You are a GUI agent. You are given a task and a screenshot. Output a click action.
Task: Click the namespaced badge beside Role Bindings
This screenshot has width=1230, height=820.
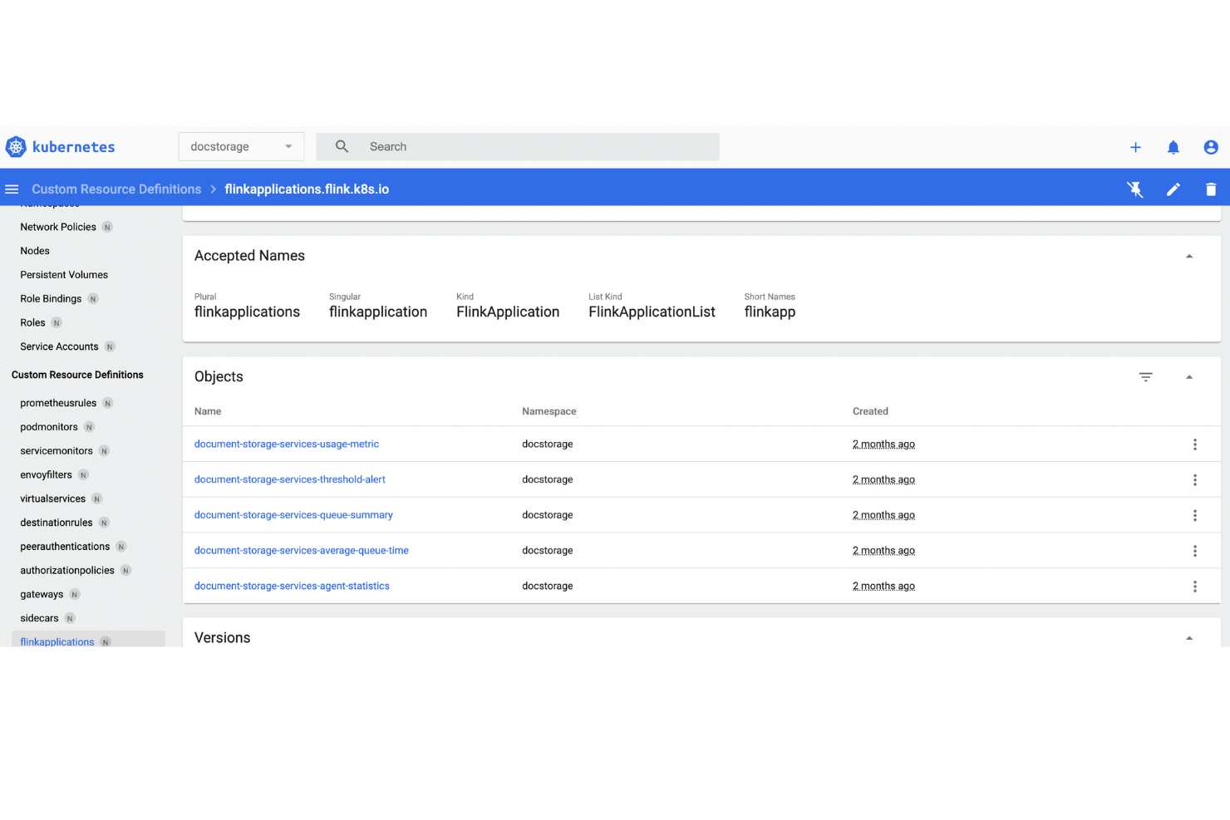point(93,299)
